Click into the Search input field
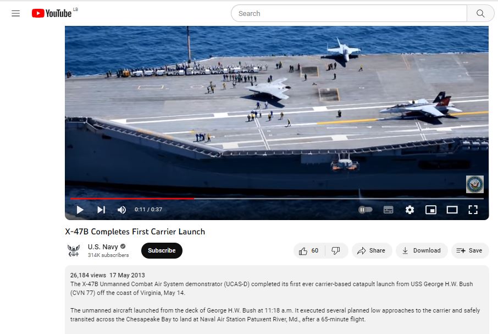Viewport: 498px width, 334px height. pos(349,14)
